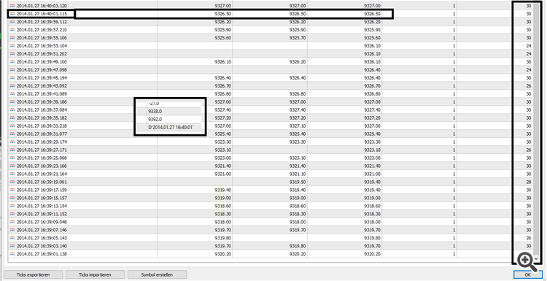Click the tick icon of row 16:39:37.084

tap(13, 110)
